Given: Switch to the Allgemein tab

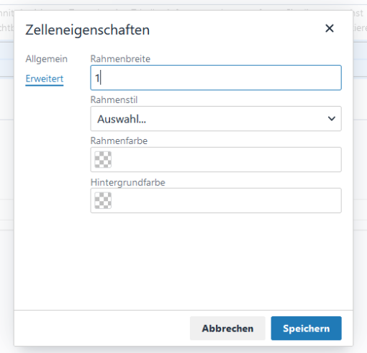Looking at the screenshot, I should tap(47, 59).
